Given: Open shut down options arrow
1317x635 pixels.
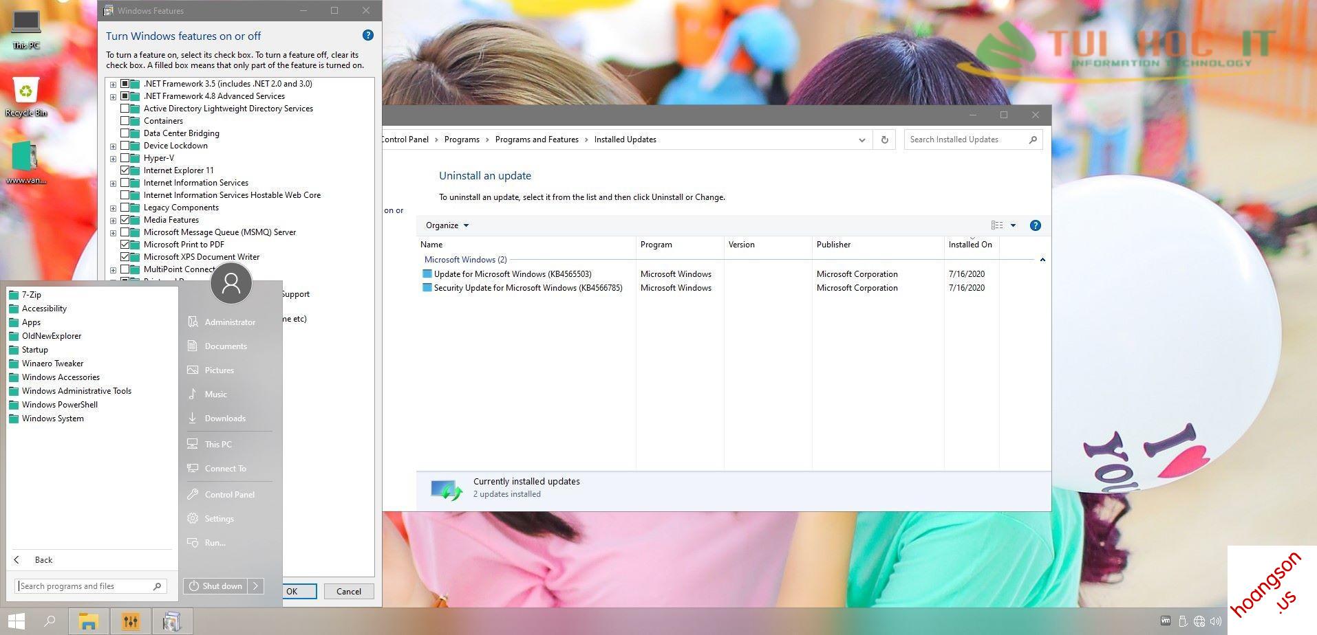Looking at the screenshot, I should coord(255,586).
